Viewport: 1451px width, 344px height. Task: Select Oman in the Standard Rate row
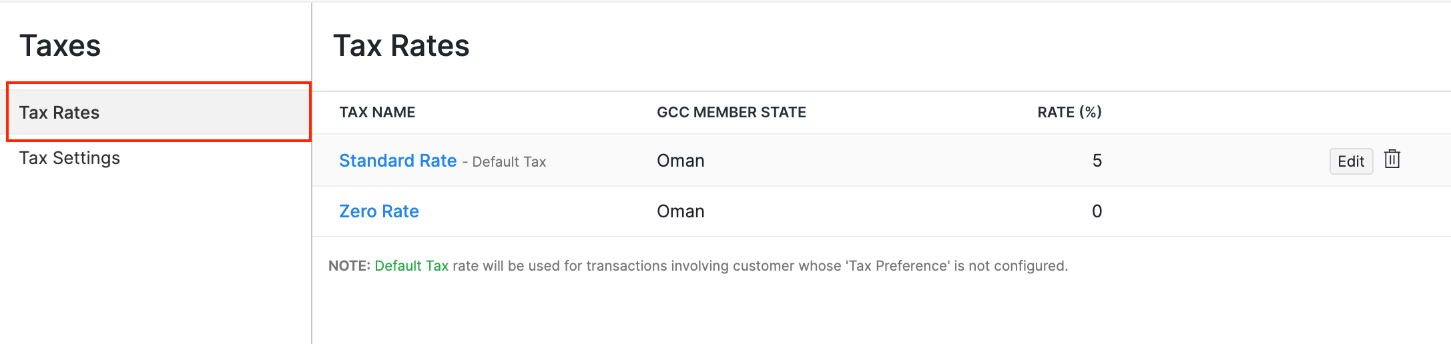click(681, 161)
